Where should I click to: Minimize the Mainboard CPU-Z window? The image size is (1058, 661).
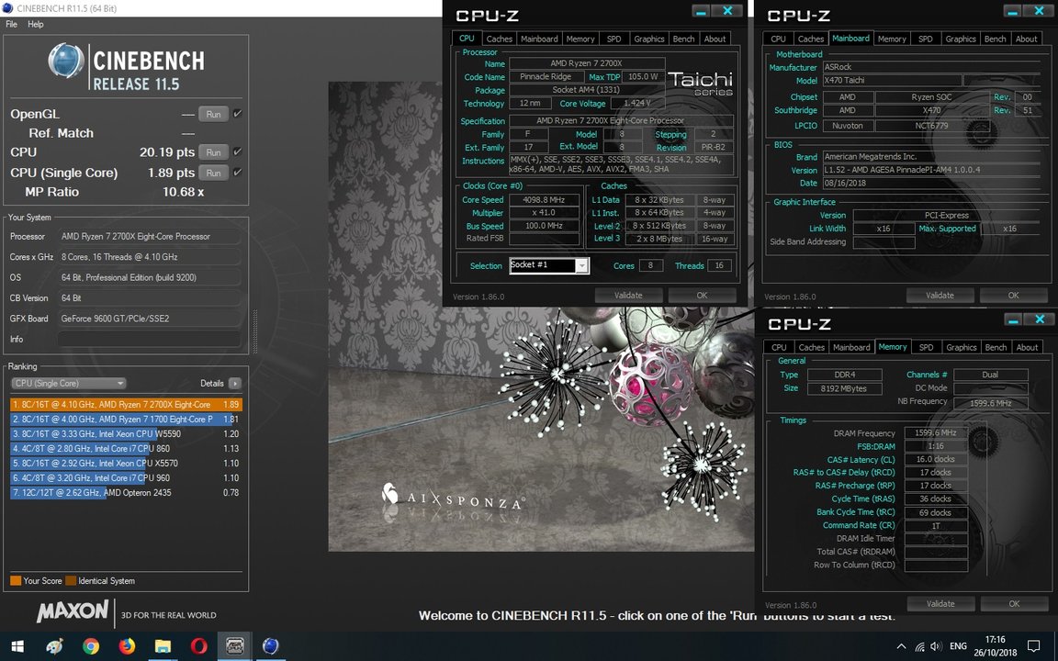point(1012,11)
